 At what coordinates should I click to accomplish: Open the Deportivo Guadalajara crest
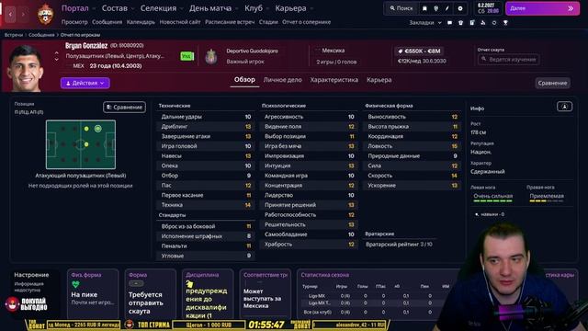click(211, 57)
